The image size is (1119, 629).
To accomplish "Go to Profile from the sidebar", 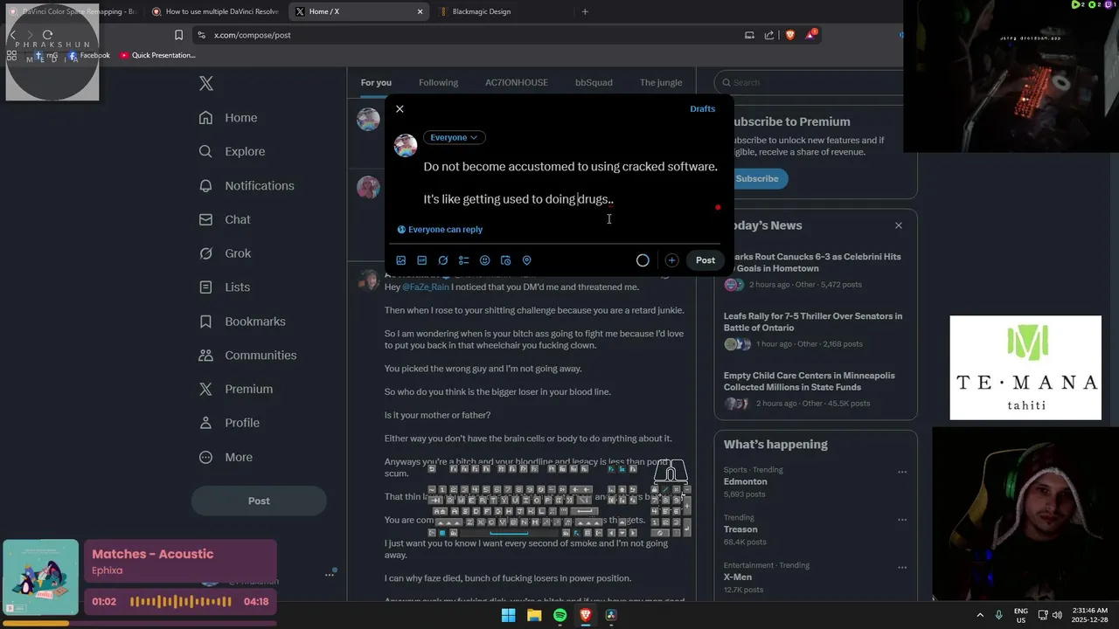I will click(230, 423).
